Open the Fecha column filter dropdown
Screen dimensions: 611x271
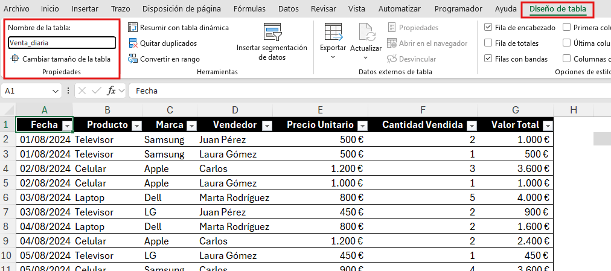68,126
